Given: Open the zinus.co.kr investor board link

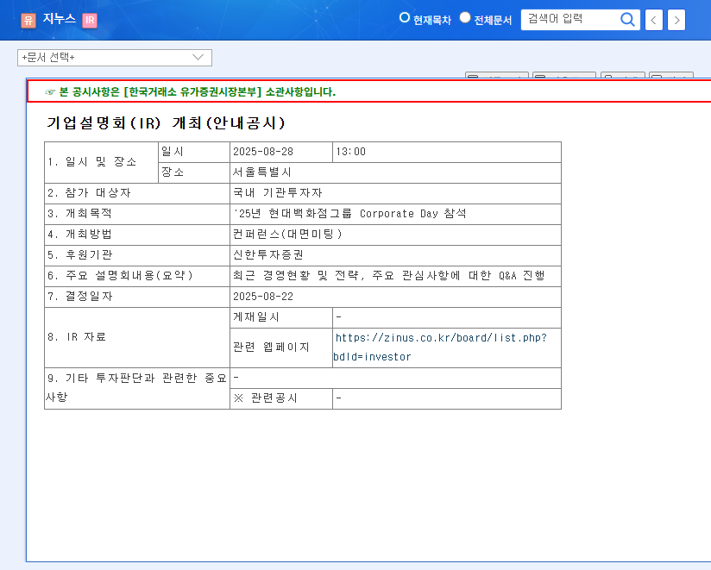Looking at the screenshot, I should tap(440, 347).
